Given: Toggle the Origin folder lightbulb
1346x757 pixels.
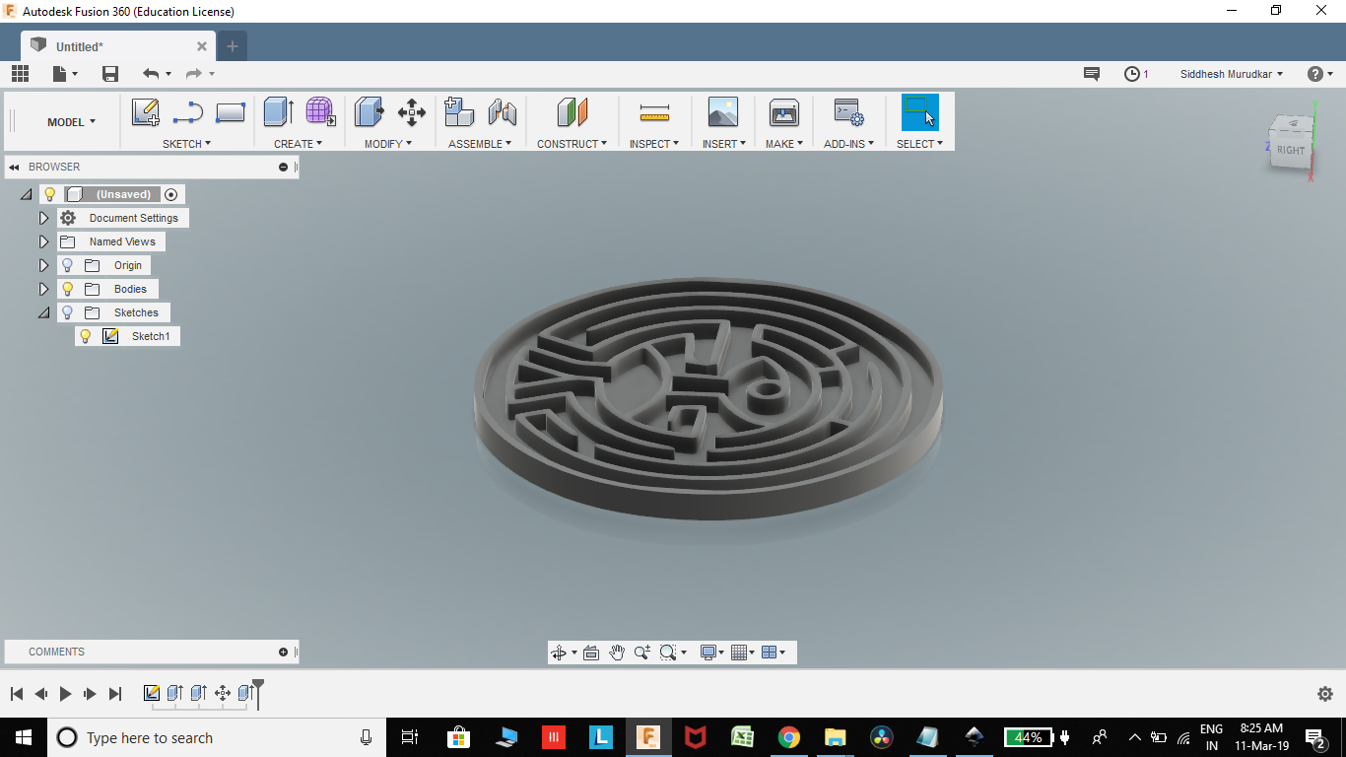Looking at the screenshot, I should click(x=67, y=265).
